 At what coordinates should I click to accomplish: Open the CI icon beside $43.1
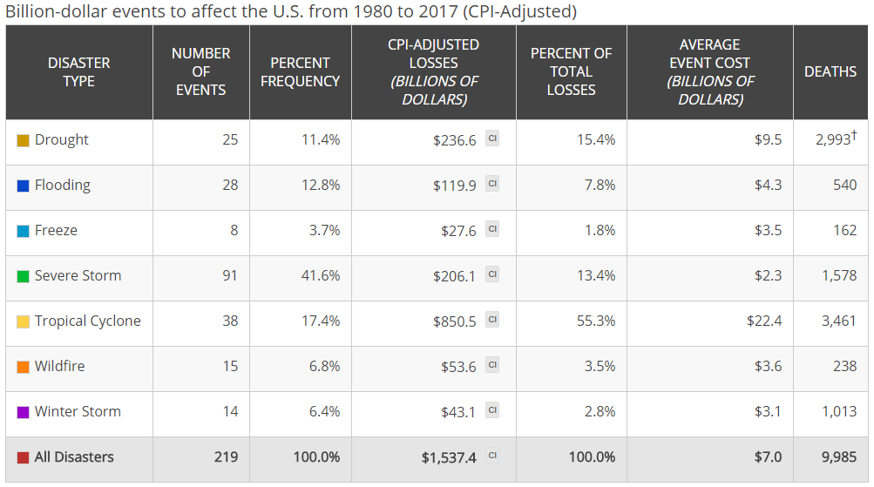[x=492, y=410]
